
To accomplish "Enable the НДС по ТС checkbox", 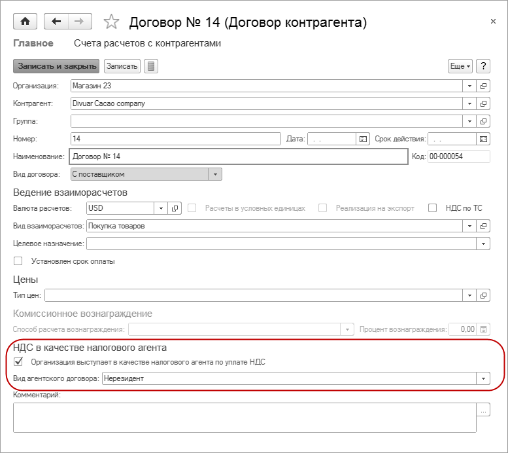I will tap(432, 208).
